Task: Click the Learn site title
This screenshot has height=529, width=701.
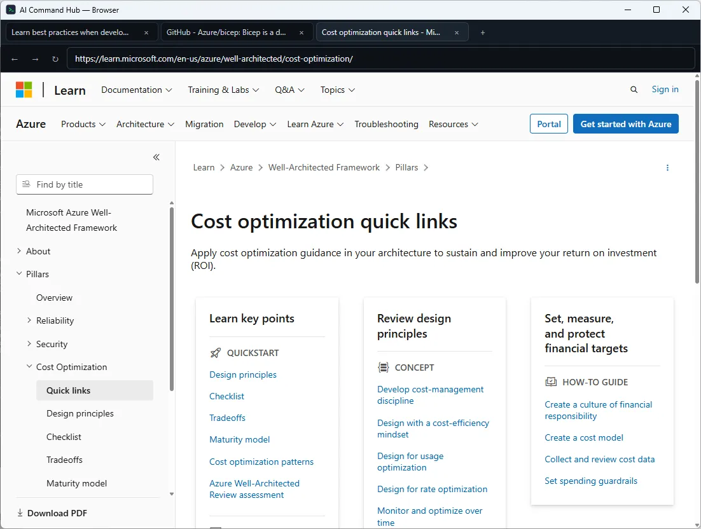Action: [70, 90]
